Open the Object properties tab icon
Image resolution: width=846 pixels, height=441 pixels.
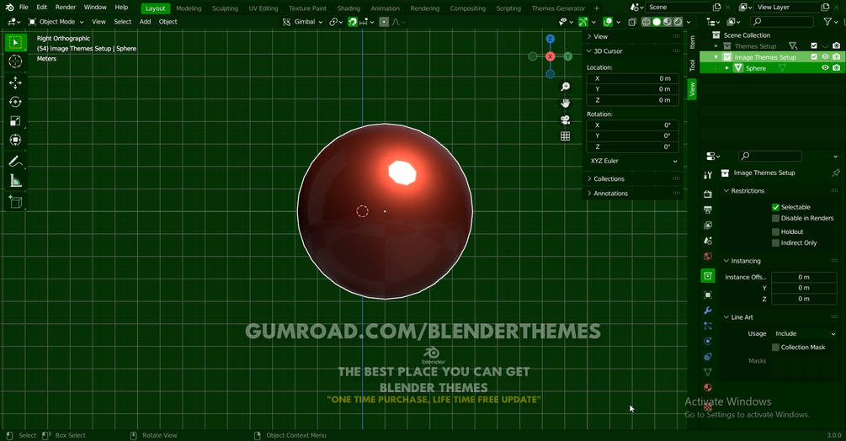708,295
